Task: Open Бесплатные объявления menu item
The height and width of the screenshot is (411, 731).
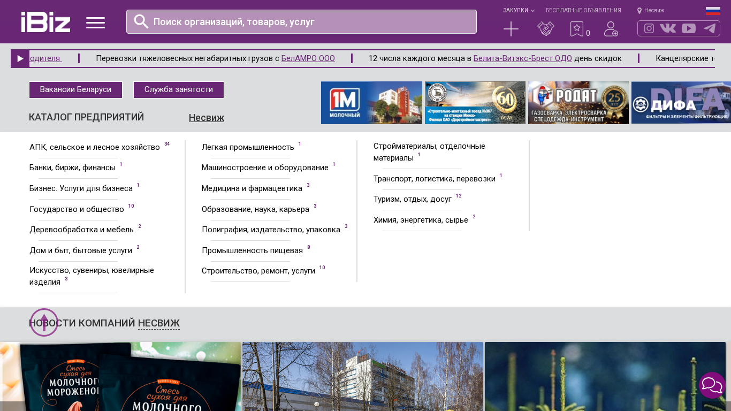Action: click(583, 10)
